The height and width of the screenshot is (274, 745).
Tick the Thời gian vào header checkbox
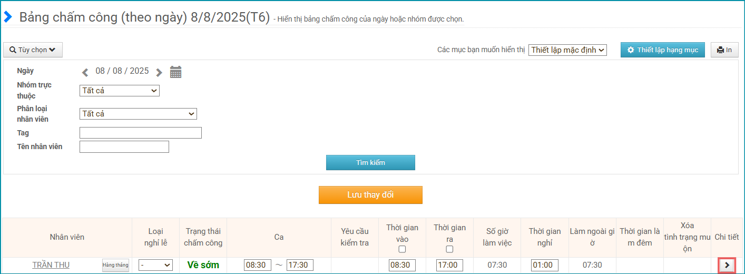point(402,249)
